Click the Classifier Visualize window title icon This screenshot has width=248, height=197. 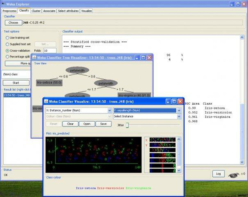(47, 101)
